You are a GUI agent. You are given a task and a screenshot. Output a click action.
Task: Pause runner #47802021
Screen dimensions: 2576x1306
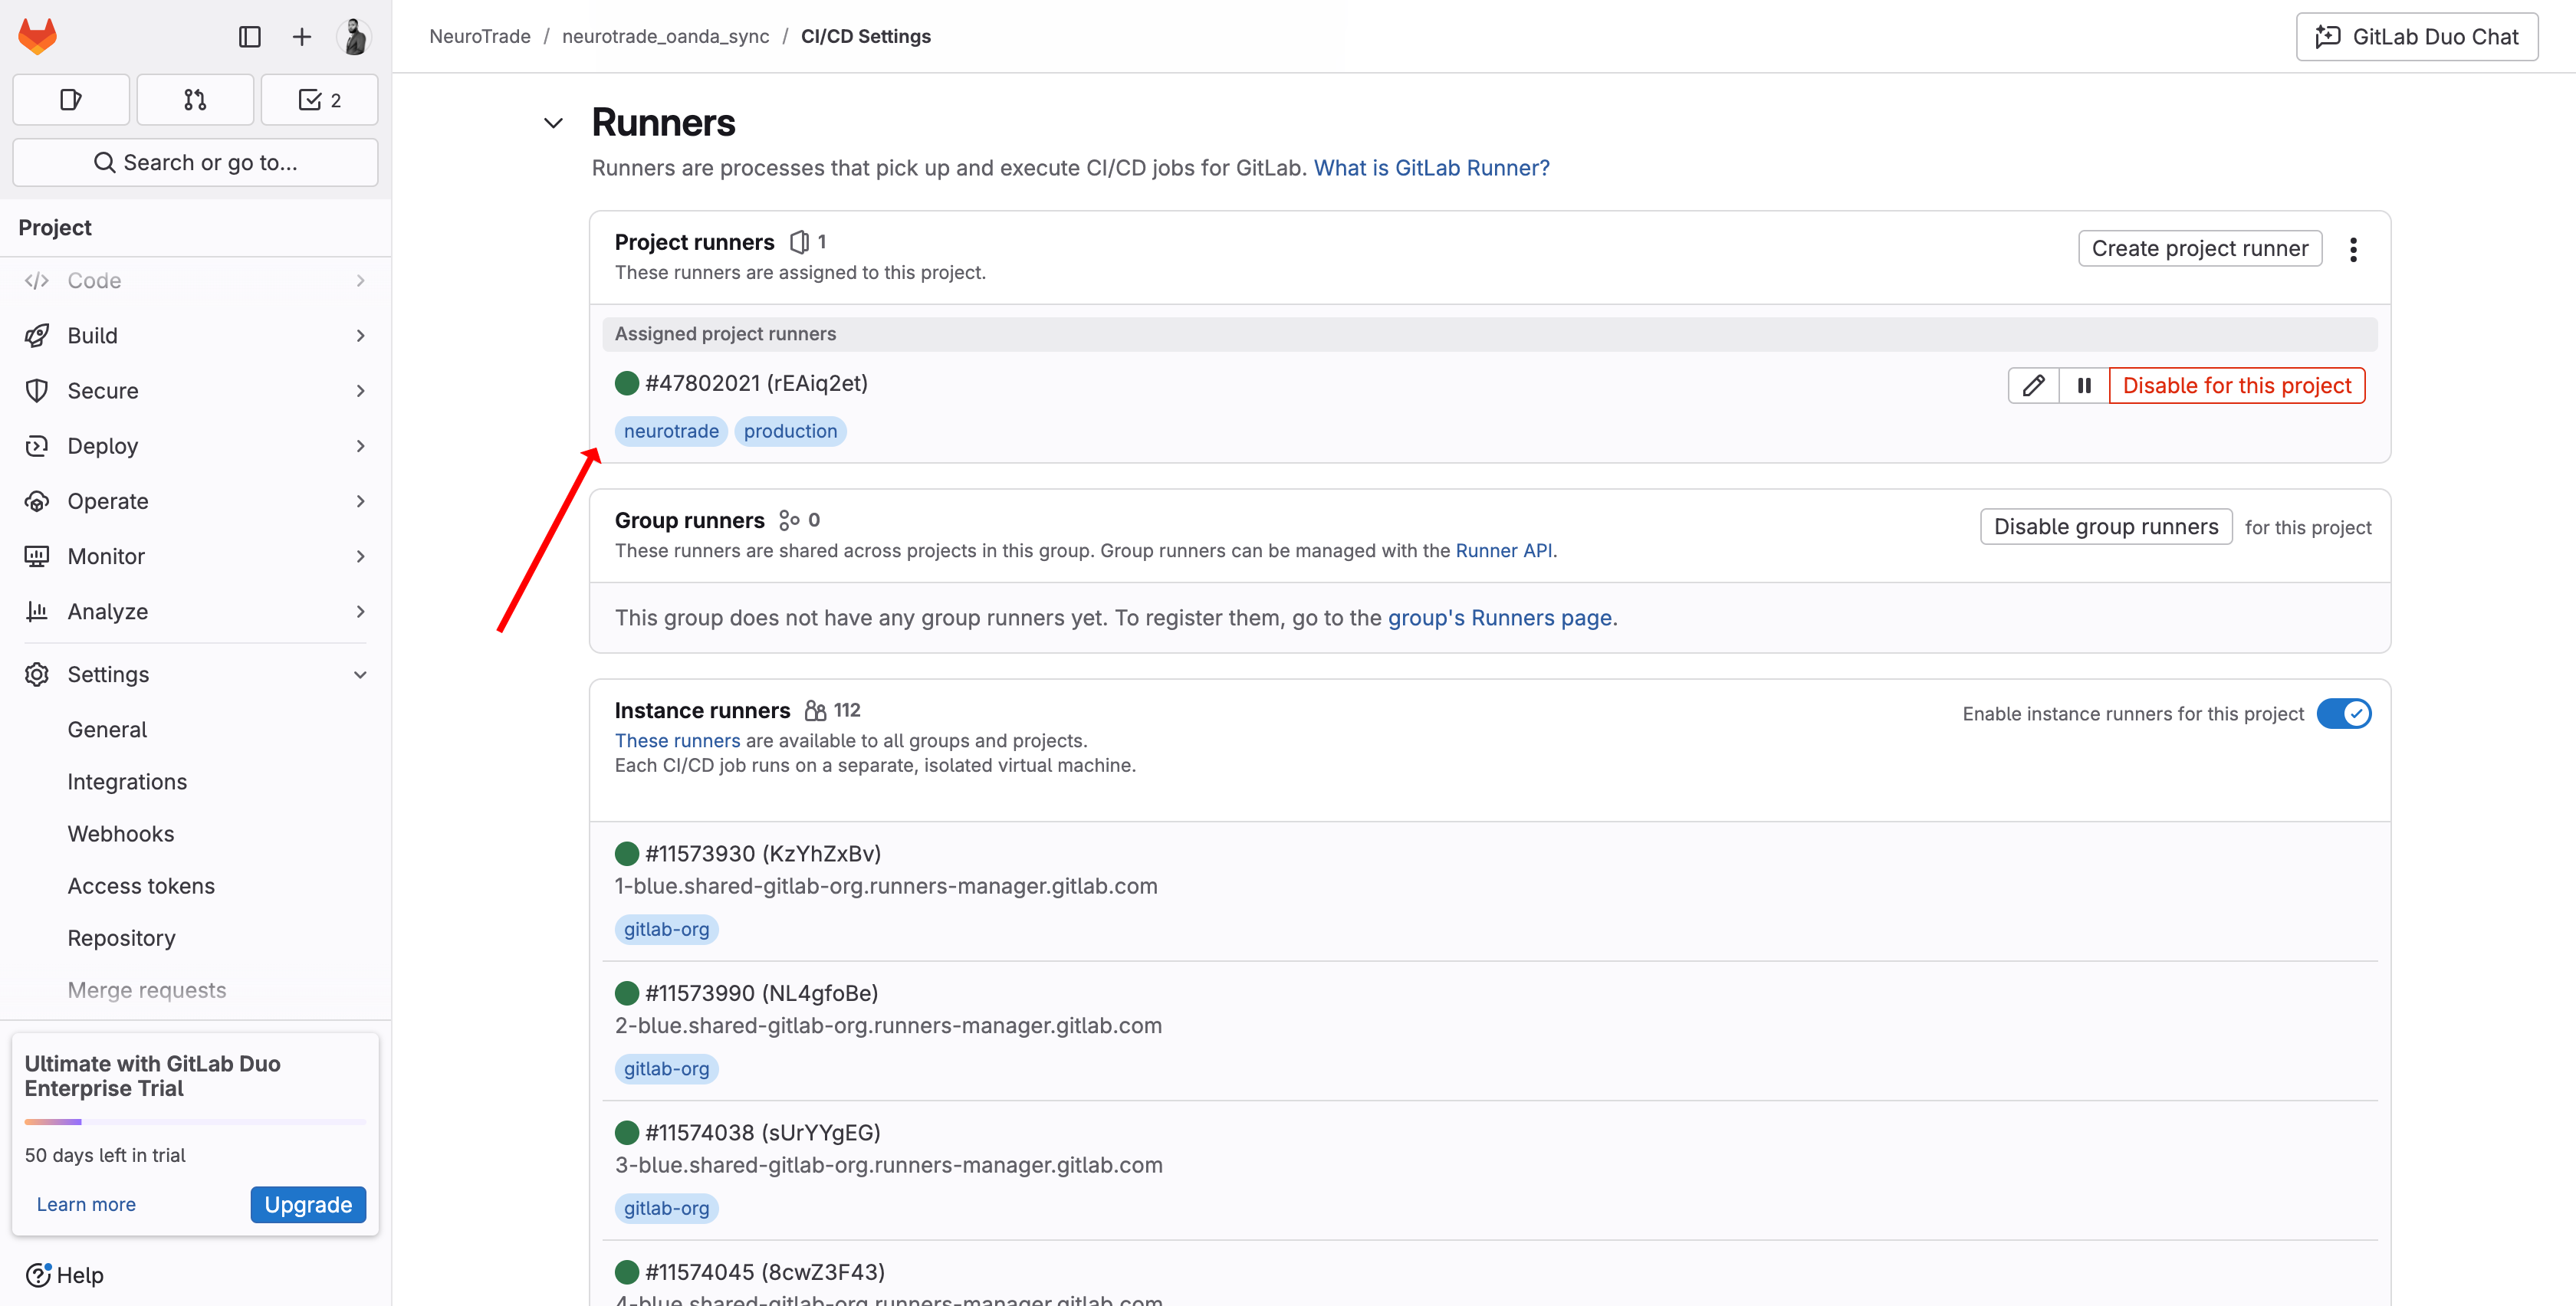(2084, 386)
